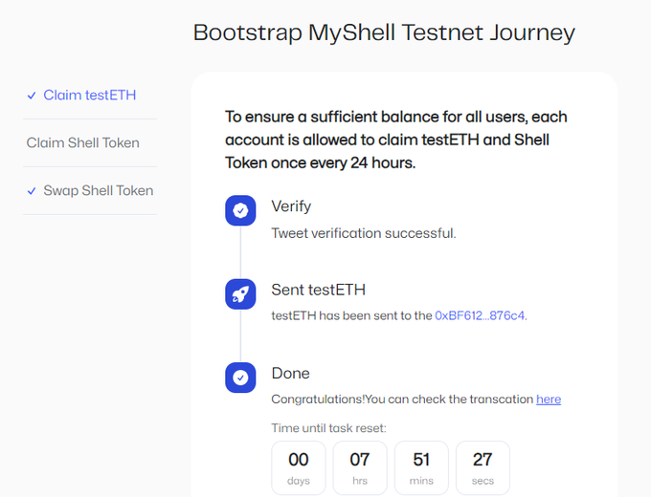Click the Done step title
The image size is (651, 497).
(291, 374)
